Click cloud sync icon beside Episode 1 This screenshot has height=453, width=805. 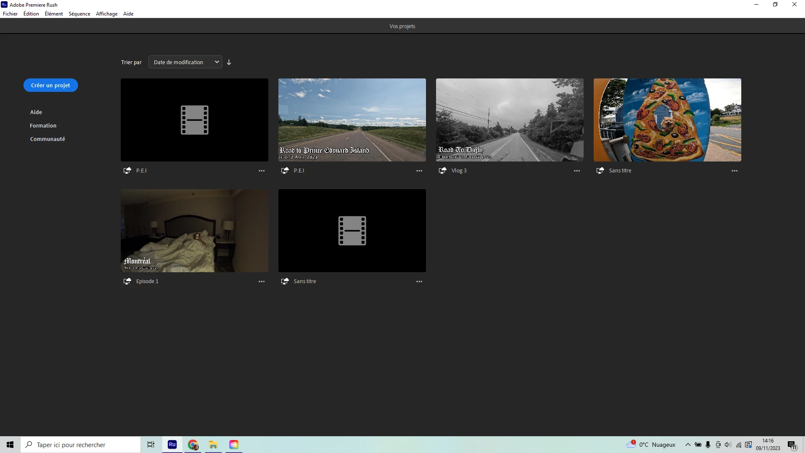[x=127, y=281]
